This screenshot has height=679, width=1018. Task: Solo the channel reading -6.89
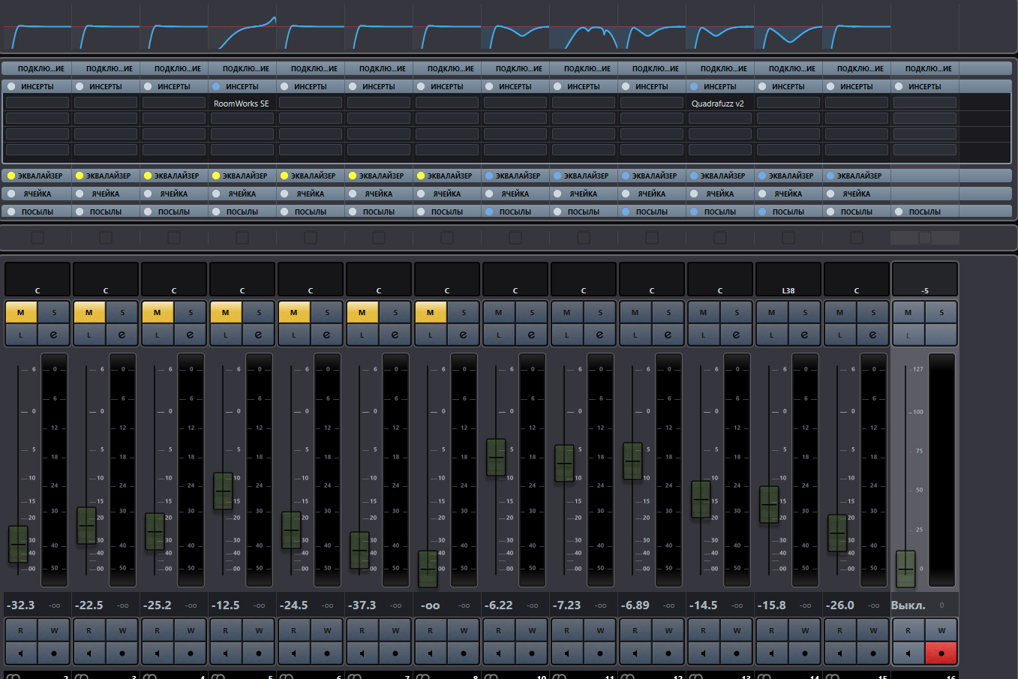pyautogui.click(x=668, y=312)
